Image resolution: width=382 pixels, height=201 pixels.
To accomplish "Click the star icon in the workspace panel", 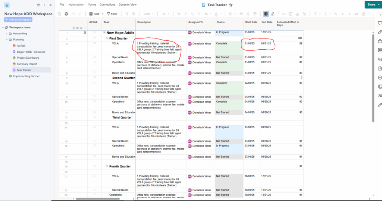I will point(38,5).
